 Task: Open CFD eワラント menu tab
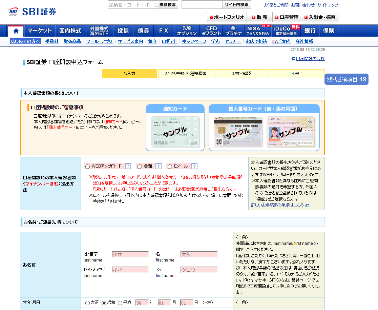tap(211, 31)
